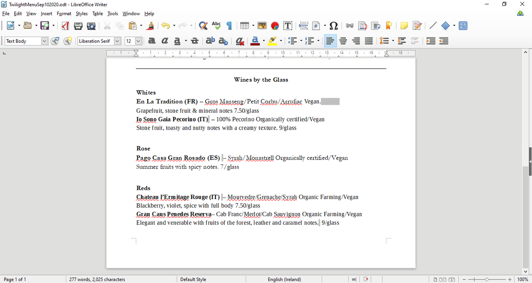Select the Clone Formatting paintbrush

(151, 26)
